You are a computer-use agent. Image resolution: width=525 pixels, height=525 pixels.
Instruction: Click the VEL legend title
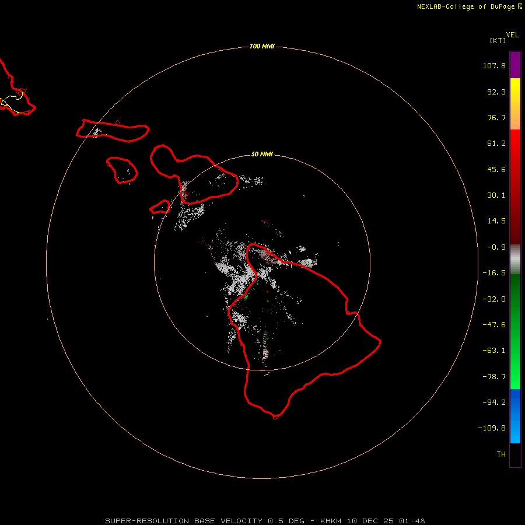512,35
